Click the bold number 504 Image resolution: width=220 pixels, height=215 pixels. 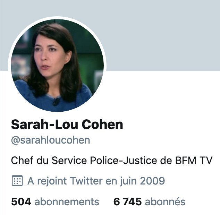(x=21, y=202)
